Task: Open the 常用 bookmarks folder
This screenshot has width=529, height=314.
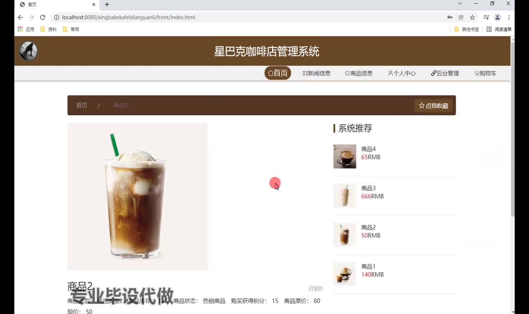Action: coord(71,29)
